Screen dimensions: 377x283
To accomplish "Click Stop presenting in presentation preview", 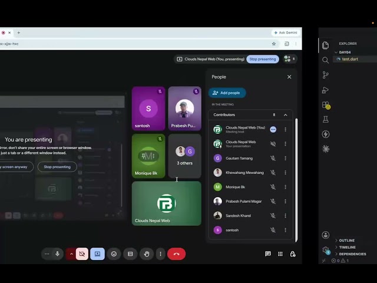I will [57, 167].
